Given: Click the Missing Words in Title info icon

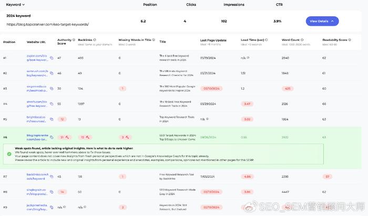Looking at the screenshot, I should (x=154, y=40).
